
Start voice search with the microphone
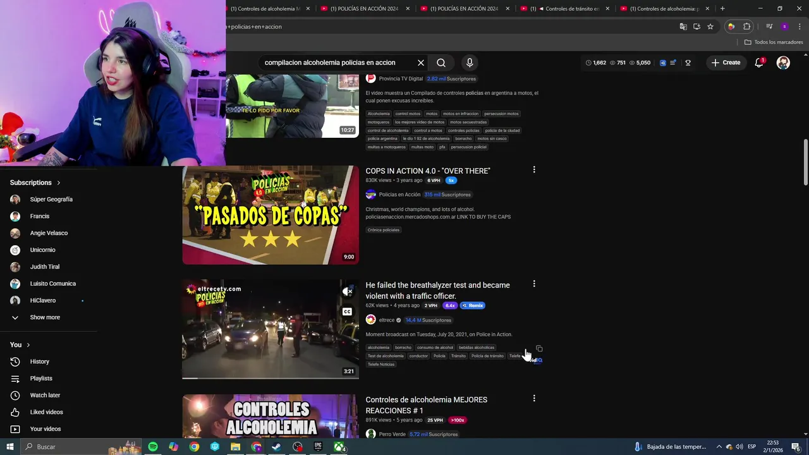pos(470,63)
